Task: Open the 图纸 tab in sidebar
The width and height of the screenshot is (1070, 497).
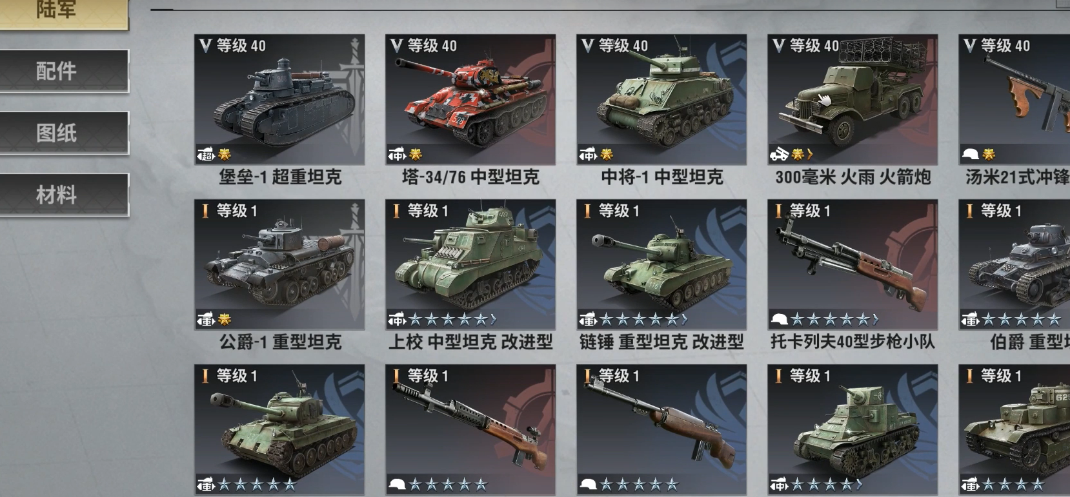Action: coord(56,132)
